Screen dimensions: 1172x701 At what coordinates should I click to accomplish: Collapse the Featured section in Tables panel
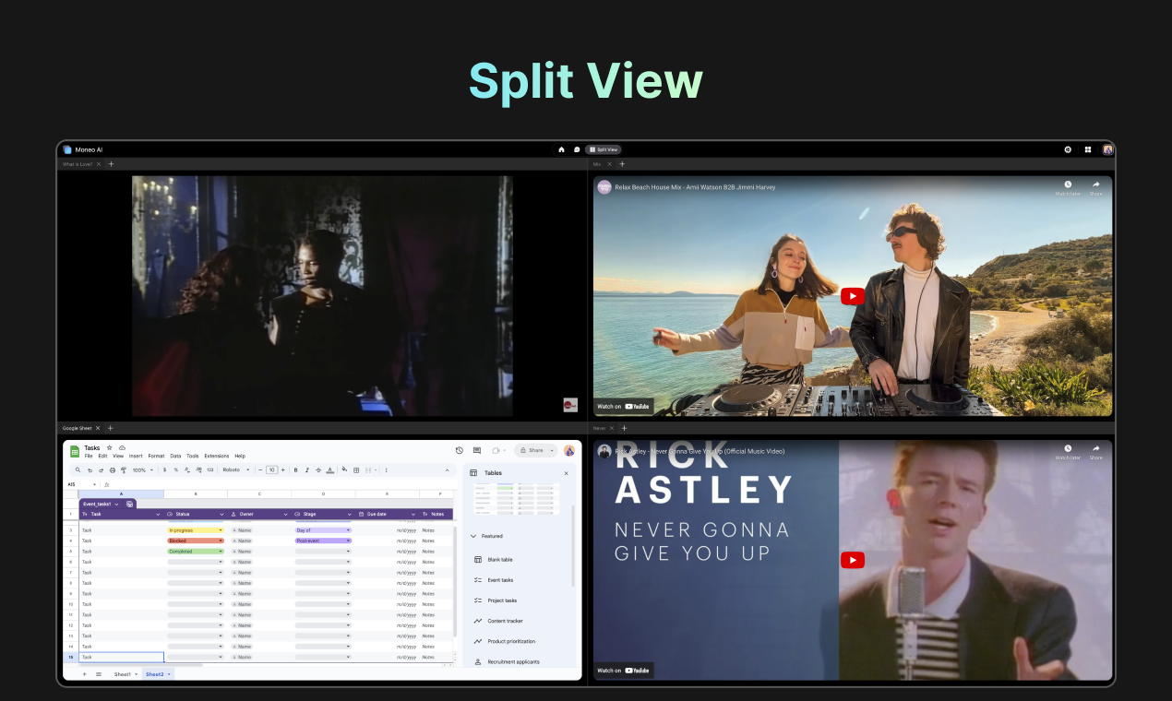473,536
